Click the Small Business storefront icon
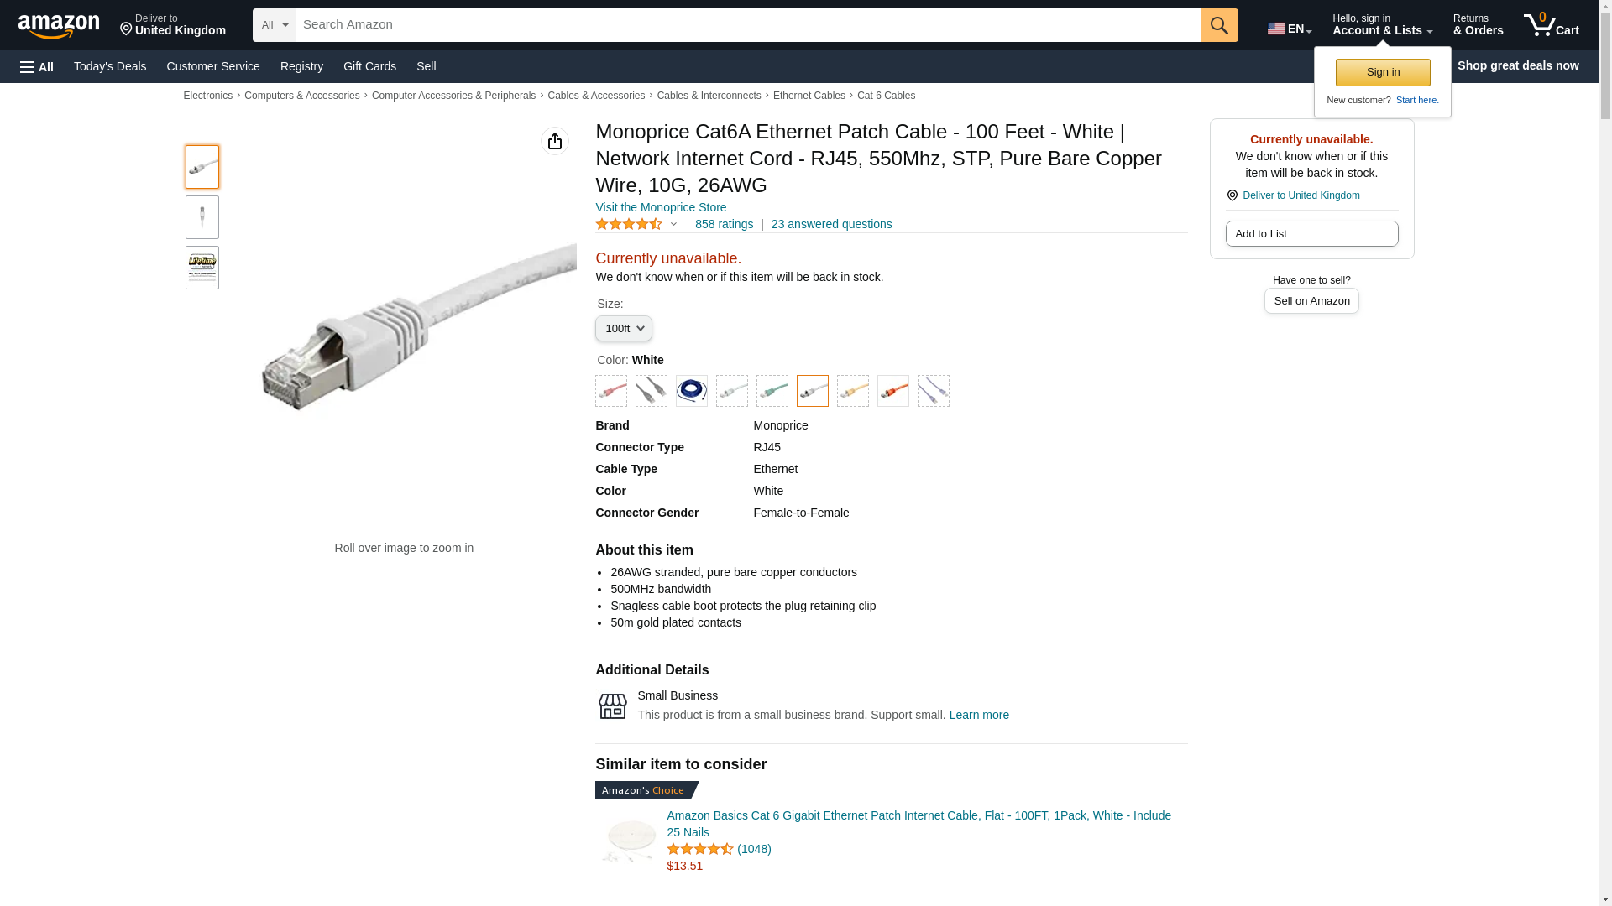This screenshot has height=906, width=1612. pos(612,706)
